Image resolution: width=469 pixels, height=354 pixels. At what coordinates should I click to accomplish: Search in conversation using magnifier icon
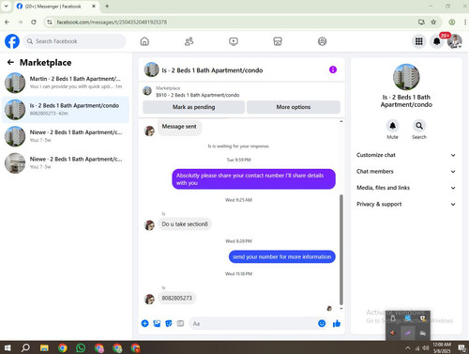[419, 126]
